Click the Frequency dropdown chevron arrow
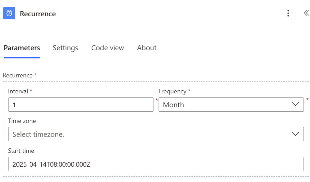Screen dimensions: 310x182 pyautogui.click(x=295, y=104)
